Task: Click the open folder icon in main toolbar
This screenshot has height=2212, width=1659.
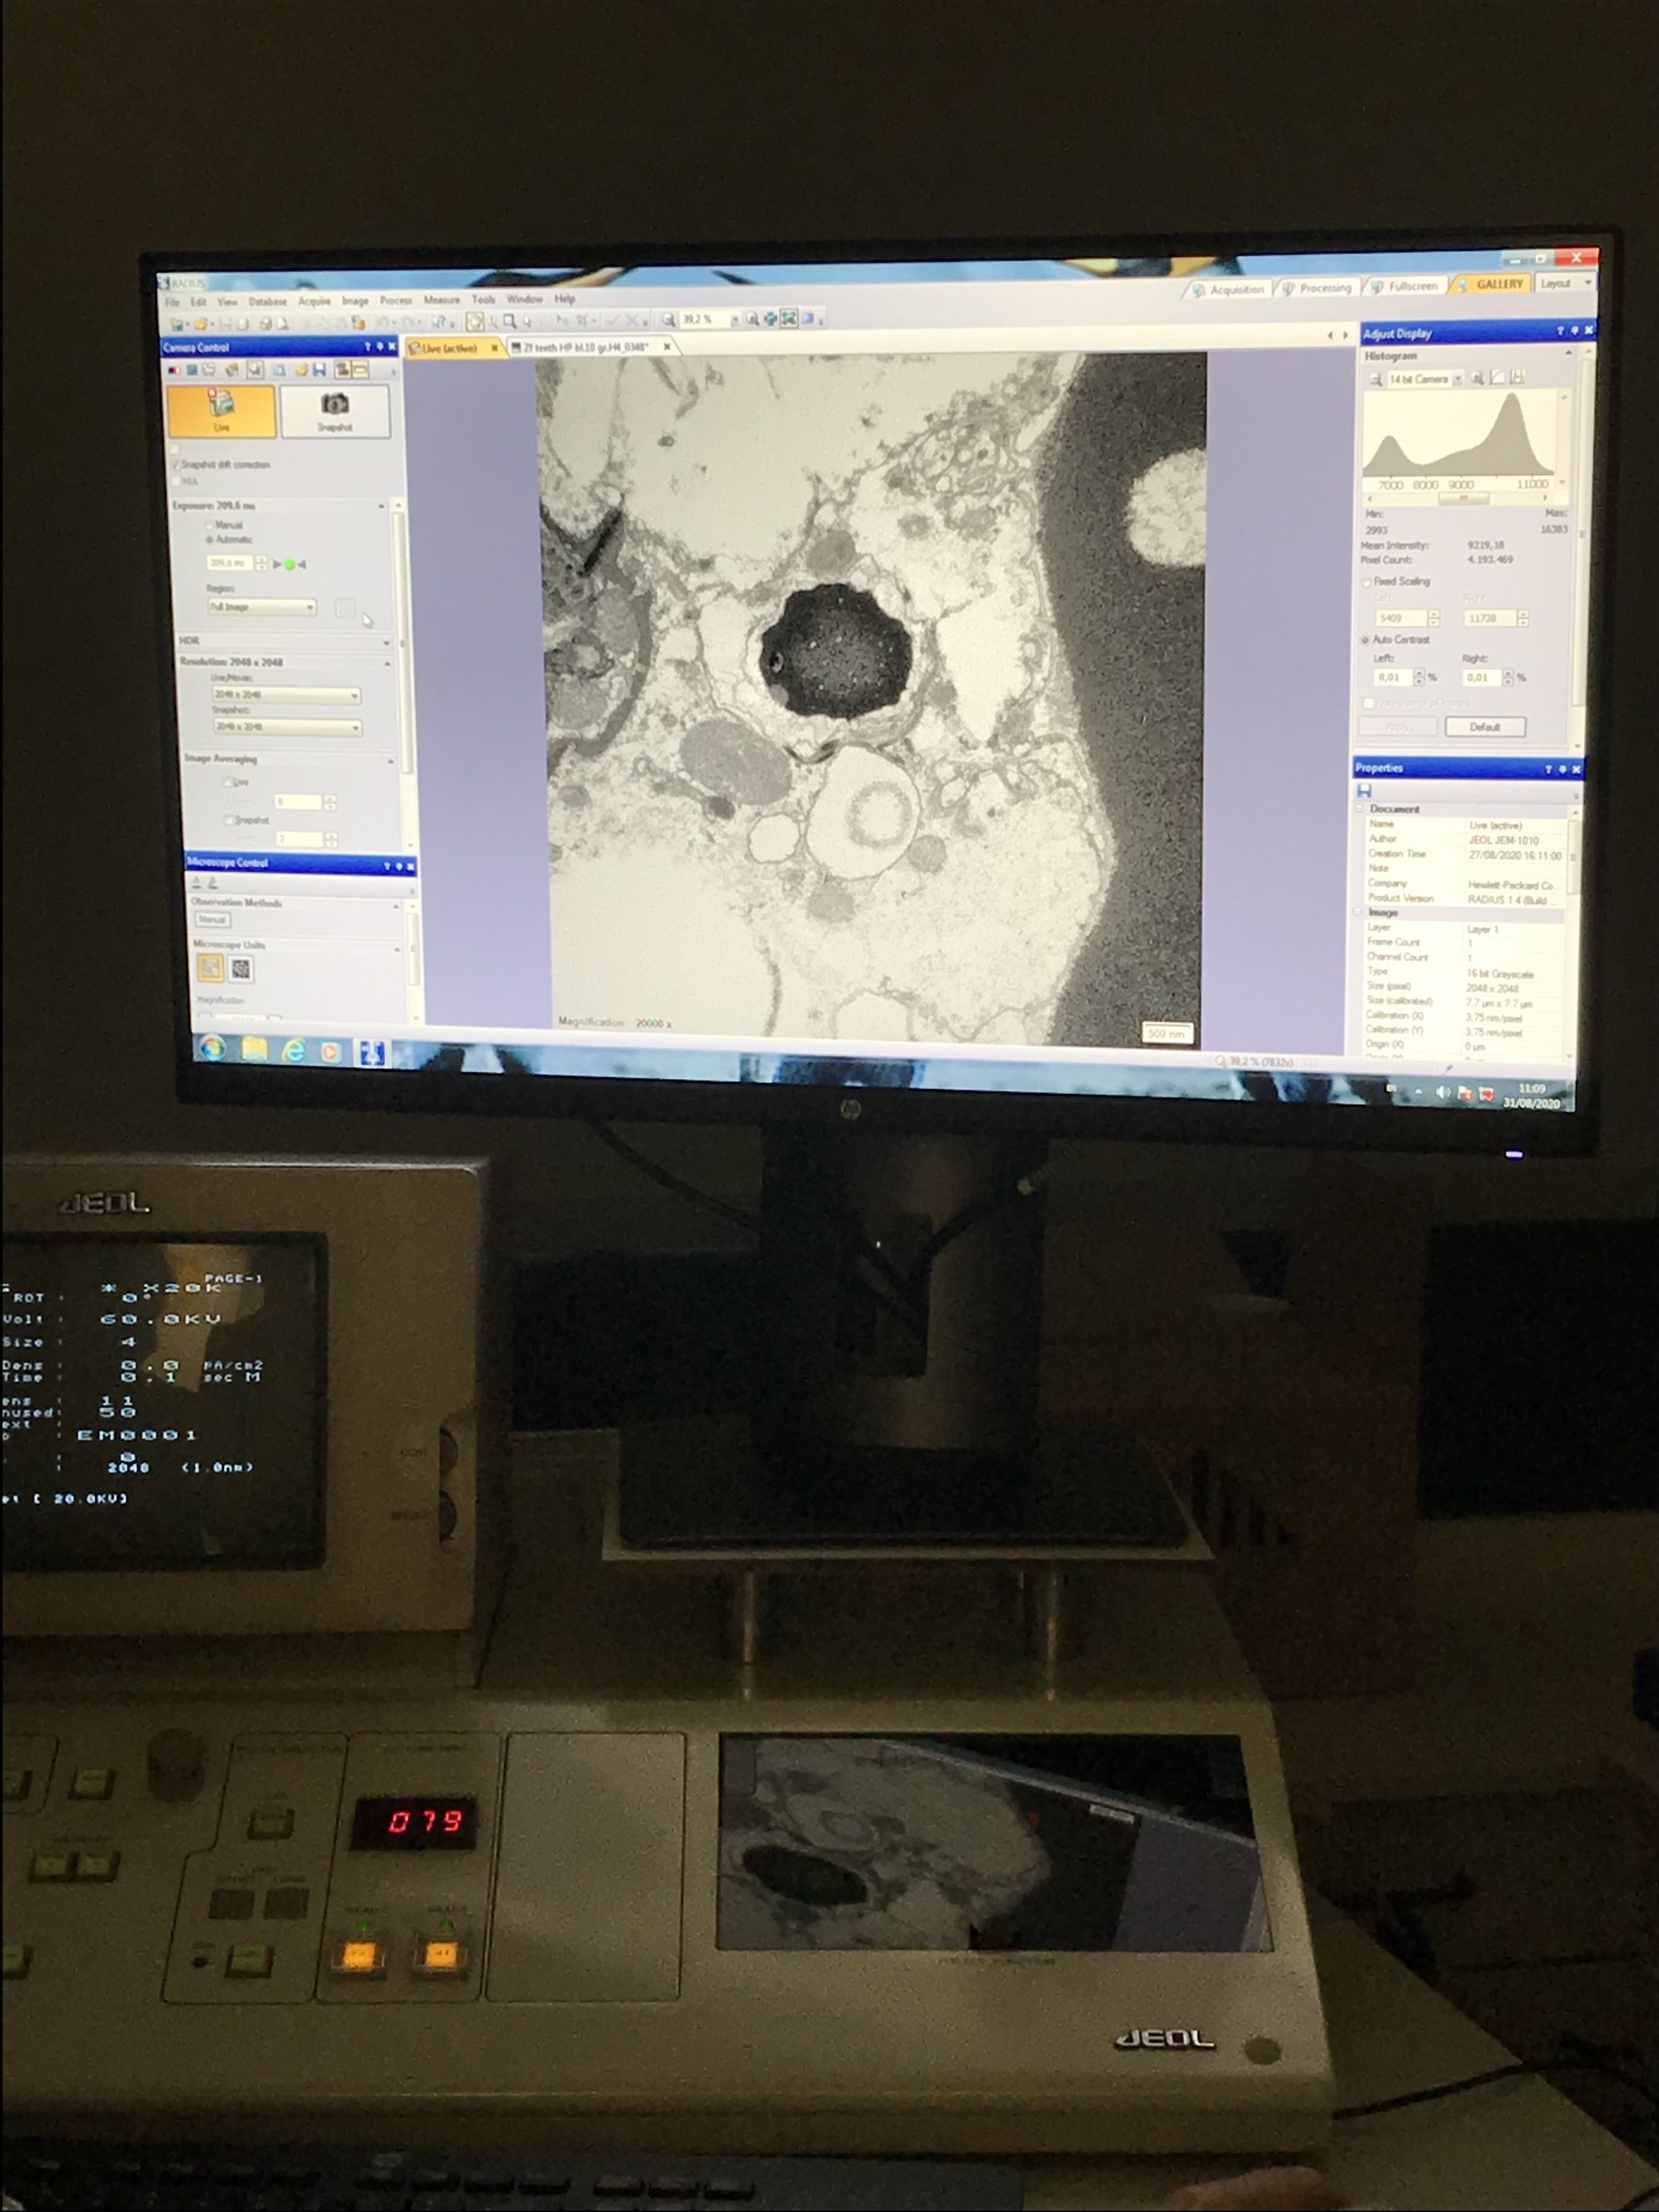Action: [200, 324]
